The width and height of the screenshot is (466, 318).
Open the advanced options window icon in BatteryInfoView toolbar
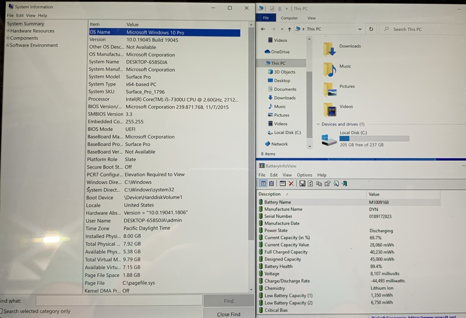coord(282,184)
